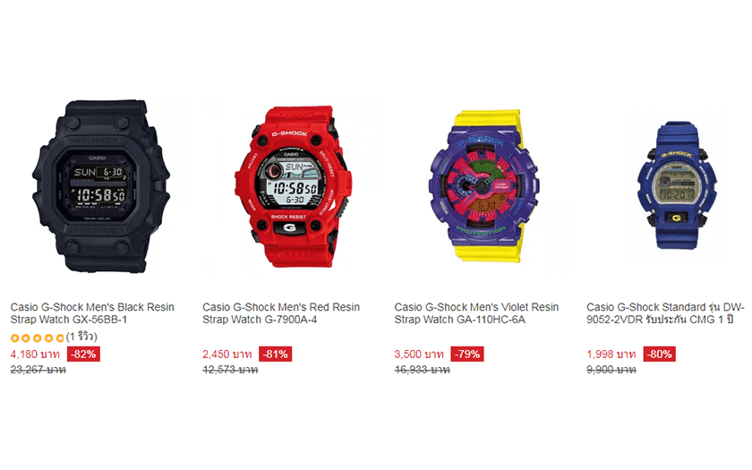Click the -81% discount badge
This screenshot has height=470, width=752.
click(x=276, y=355)
